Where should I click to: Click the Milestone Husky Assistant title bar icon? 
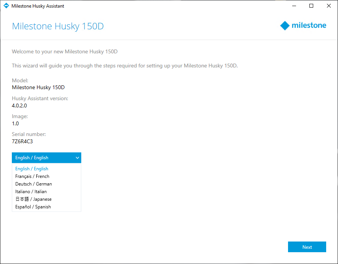pyautogui.click(x=6, y=6)
